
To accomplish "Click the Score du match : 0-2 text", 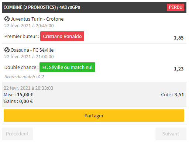I will click(24, 77).
